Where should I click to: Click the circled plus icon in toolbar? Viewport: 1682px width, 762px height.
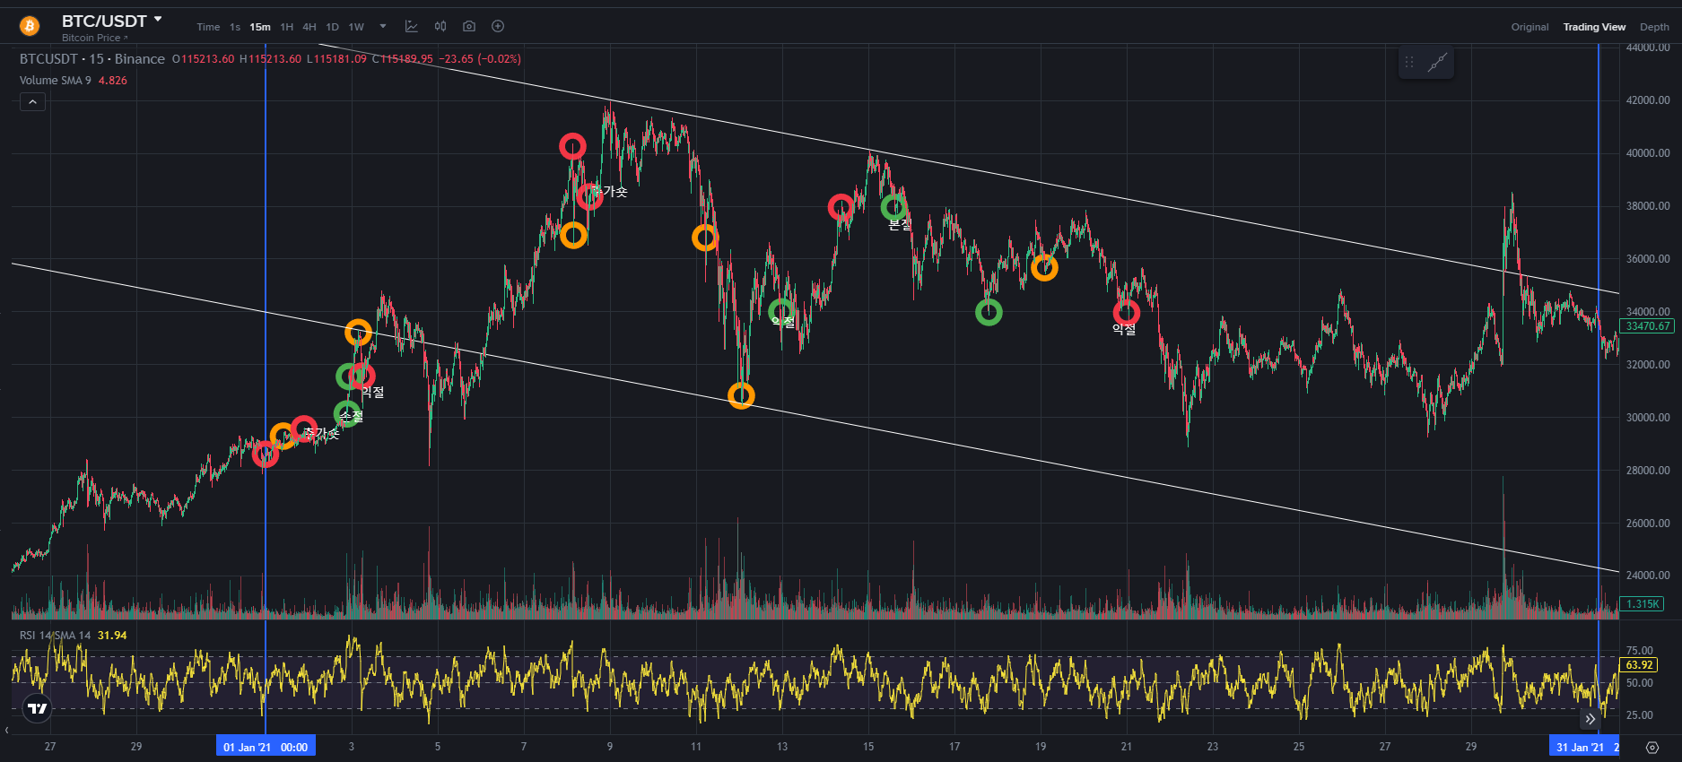(498, 26)
